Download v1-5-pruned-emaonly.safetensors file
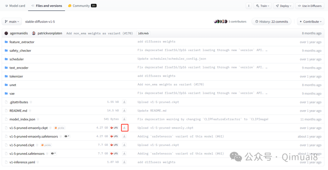 (x=124, y=136)
